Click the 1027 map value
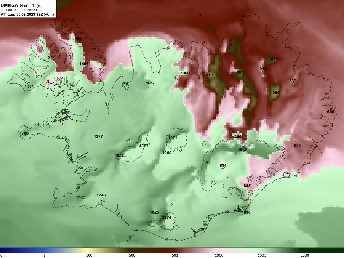The image size is (344, 258). tap(144, 146)
